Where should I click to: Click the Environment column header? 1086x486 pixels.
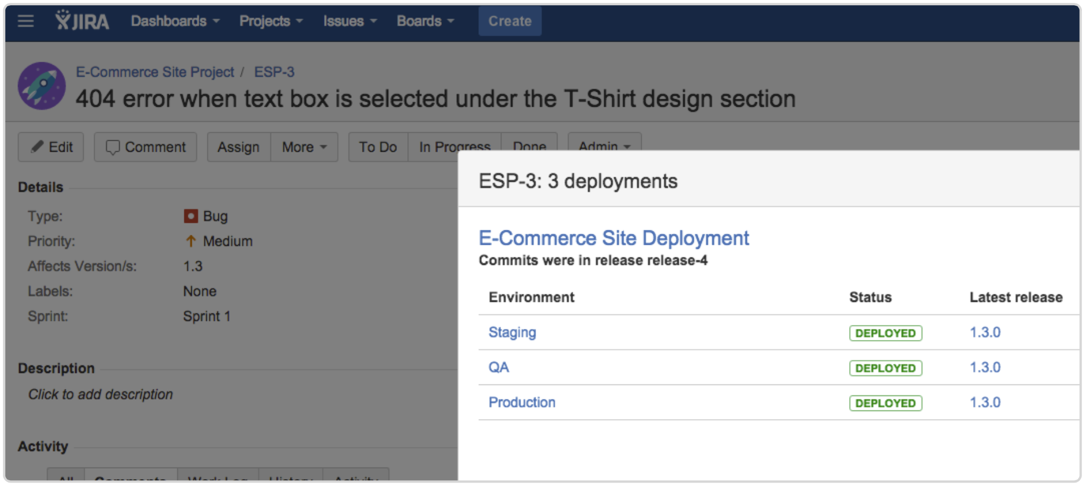point(531,297)
